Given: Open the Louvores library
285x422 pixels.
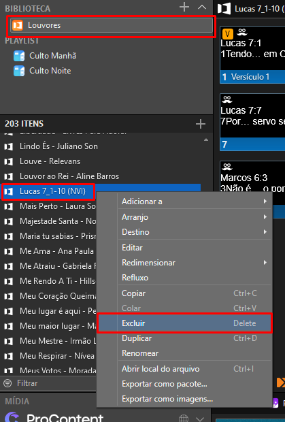Looking at the screenshot, I should [112, 25].
